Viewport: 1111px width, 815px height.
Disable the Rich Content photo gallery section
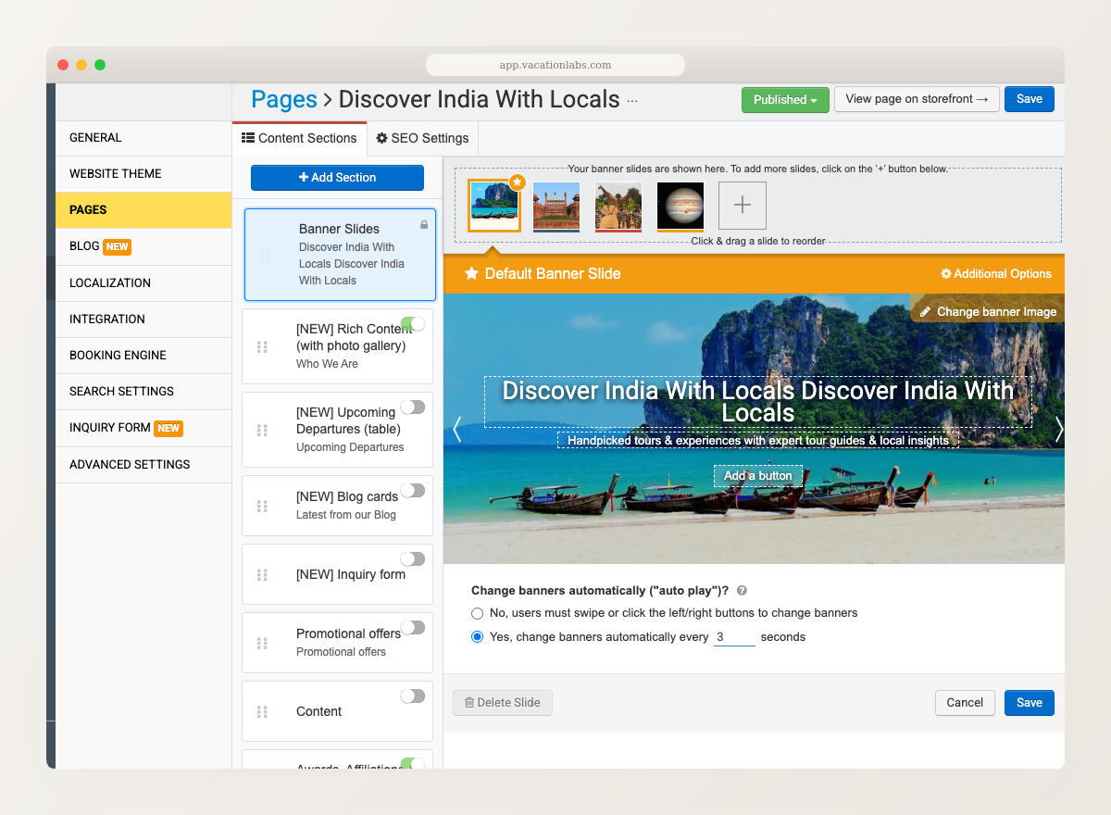click(414, 324)
